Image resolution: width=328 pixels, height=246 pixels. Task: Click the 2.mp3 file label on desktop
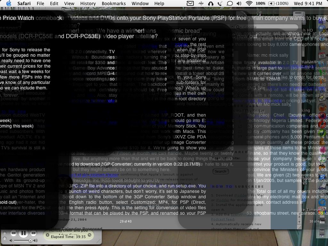pyautogui.click(x=307, y=67)
